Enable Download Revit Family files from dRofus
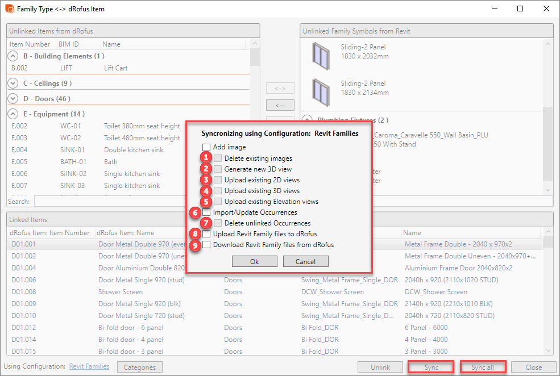The image size is (560, 376). 206,245
